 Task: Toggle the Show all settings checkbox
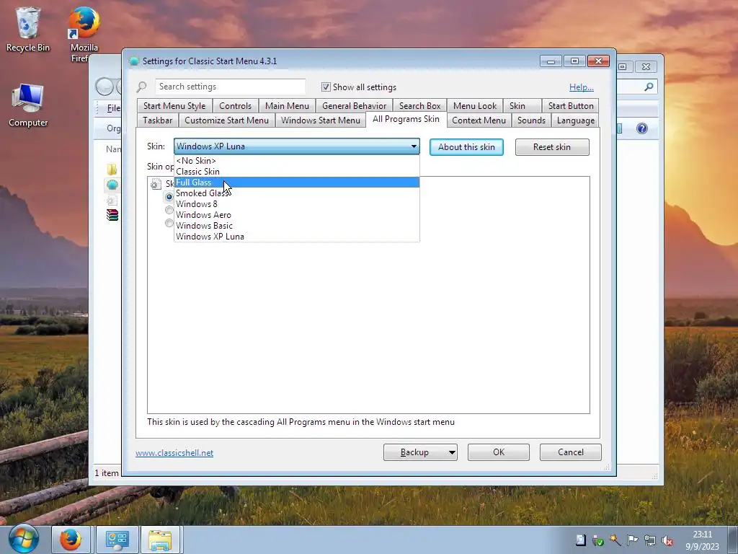[326, 87]
